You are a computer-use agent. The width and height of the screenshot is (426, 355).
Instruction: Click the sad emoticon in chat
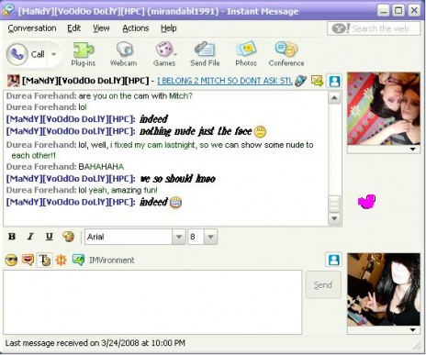click(260, 132)
